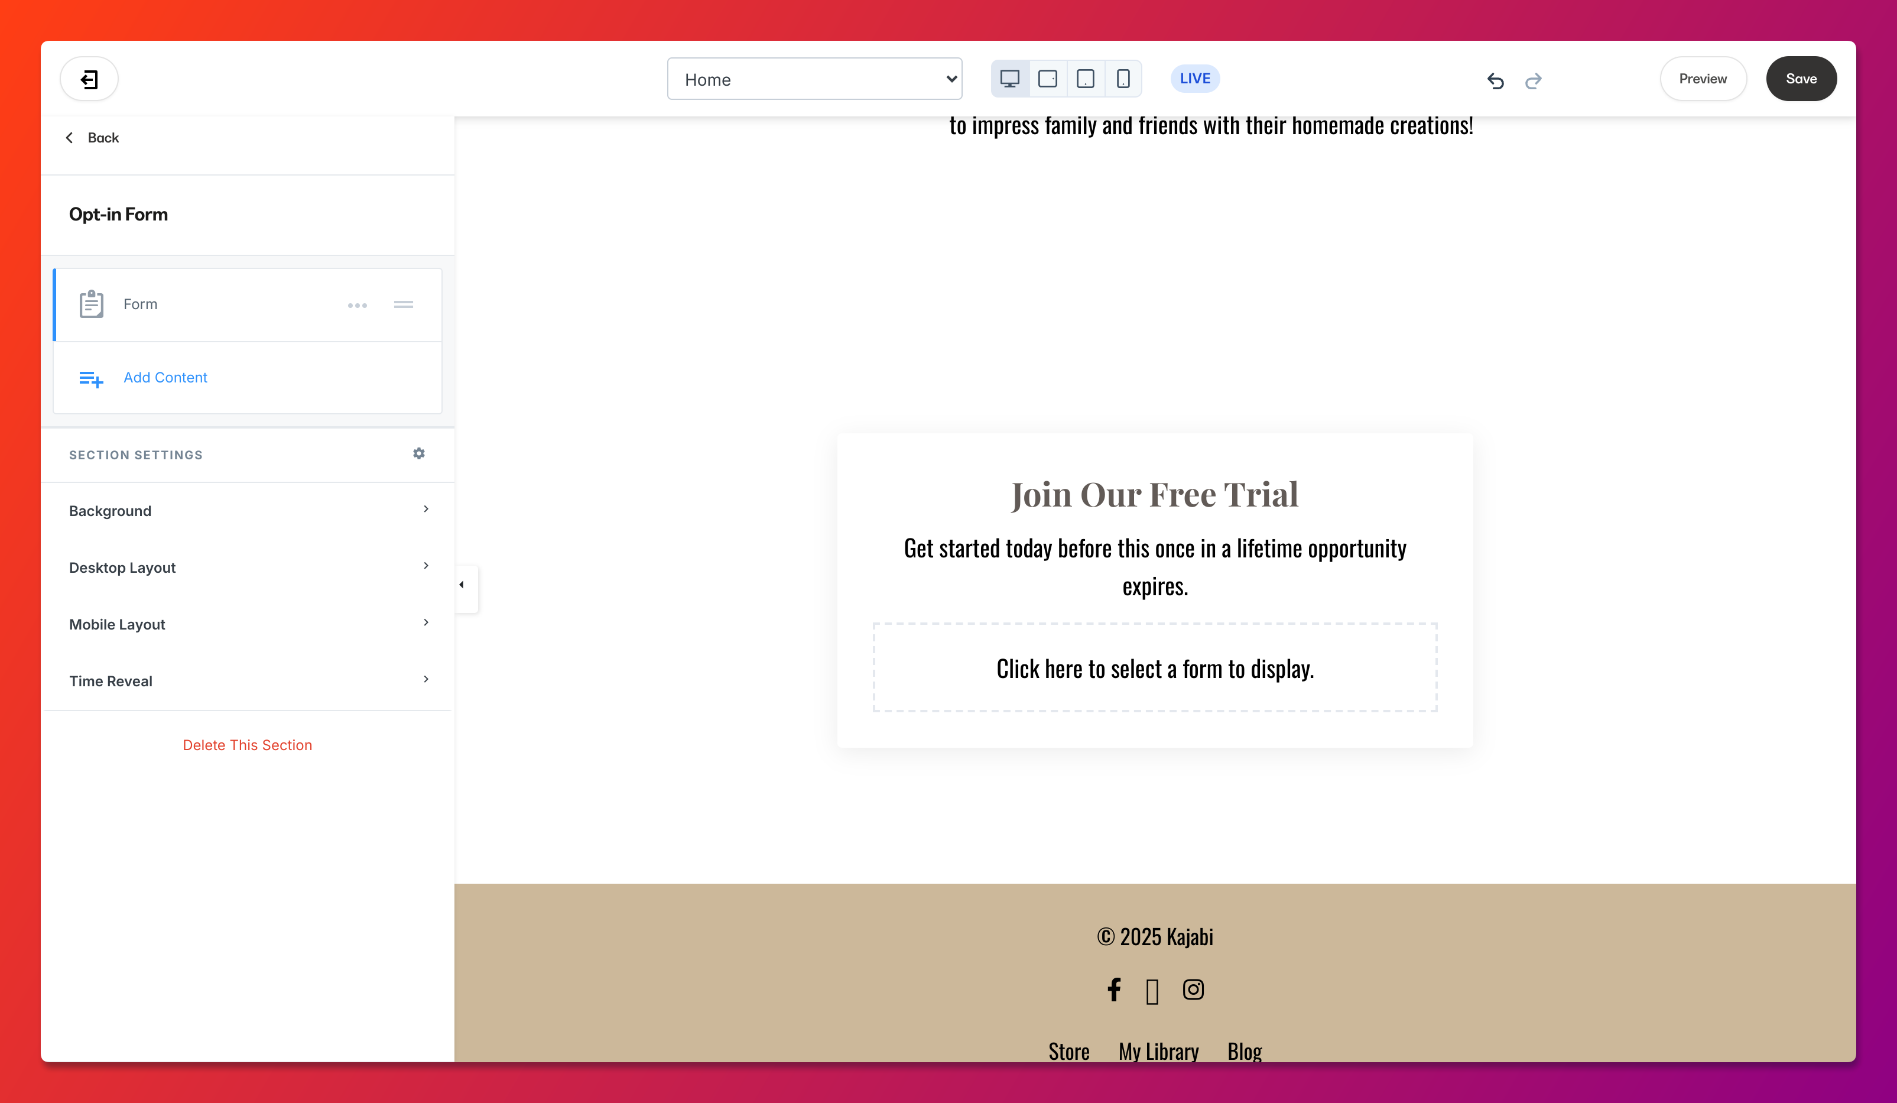Click the Instagram icon in footer

[1193, 990]
